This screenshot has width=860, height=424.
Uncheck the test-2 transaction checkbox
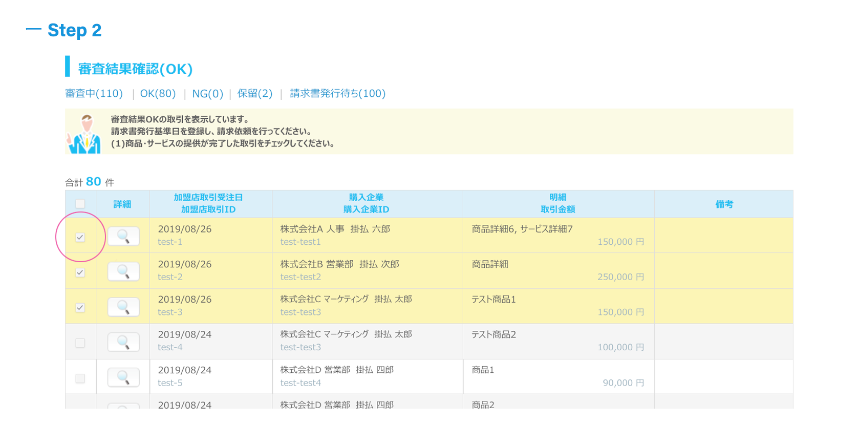[80, 272]
